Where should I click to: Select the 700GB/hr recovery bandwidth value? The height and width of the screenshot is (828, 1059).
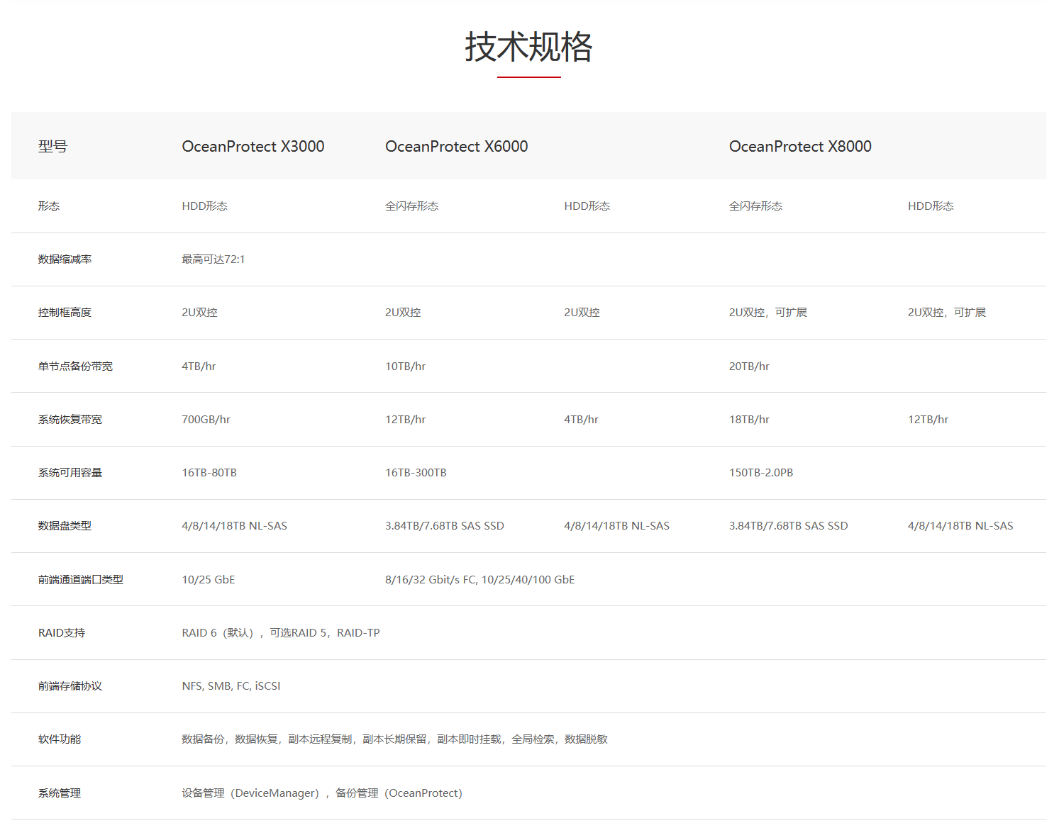click(x=206, y=420)
